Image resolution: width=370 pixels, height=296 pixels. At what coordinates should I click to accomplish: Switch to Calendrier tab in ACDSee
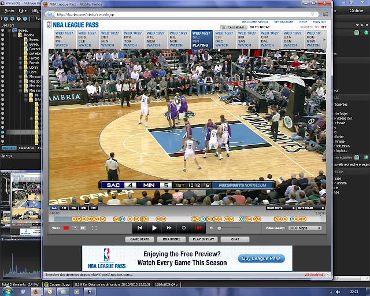(x=27, y=148)
